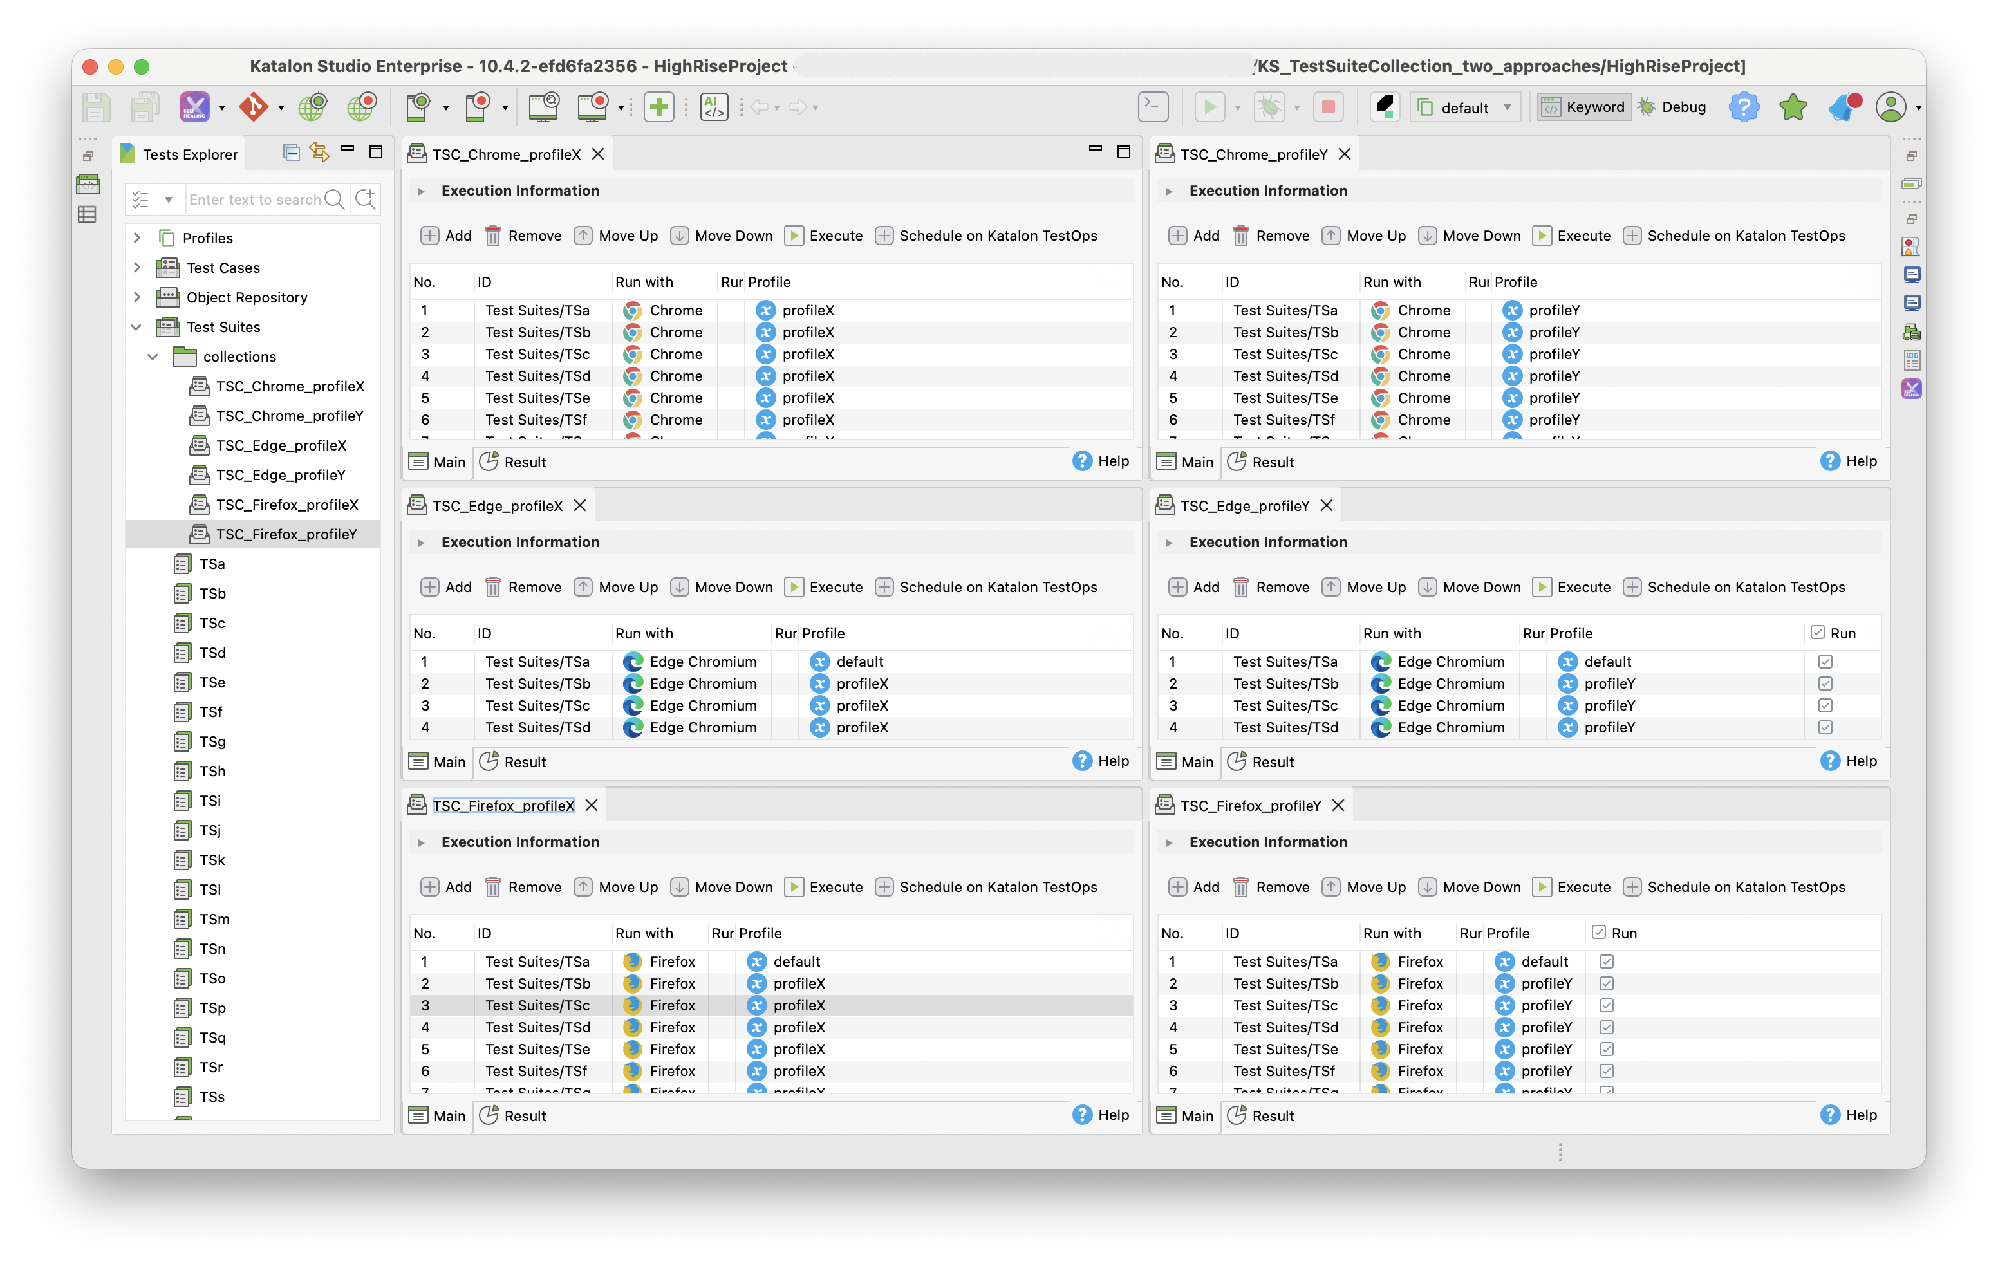Click the green star icon in toolbar
1998x1264 pixels.
(x=1792, y=107)
